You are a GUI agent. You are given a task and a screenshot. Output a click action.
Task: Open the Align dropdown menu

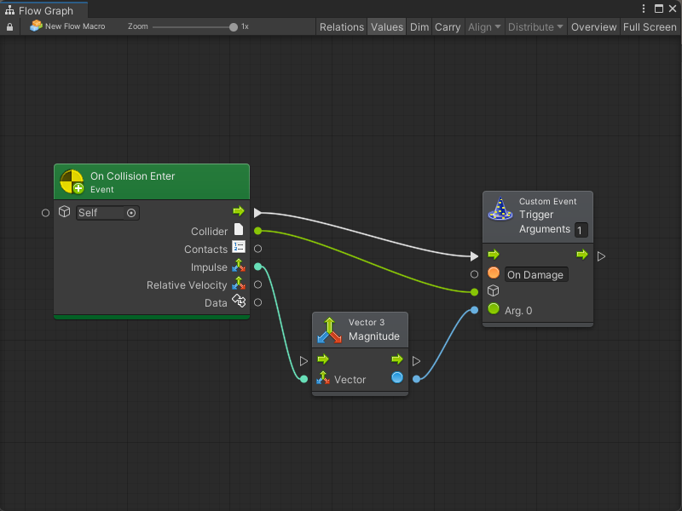(484, 27)
